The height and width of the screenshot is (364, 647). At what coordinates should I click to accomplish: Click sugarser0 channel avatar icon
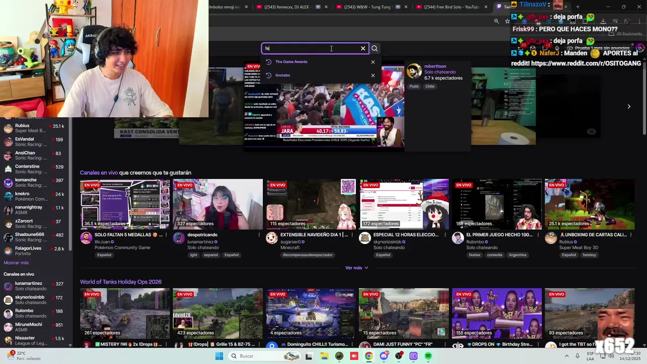pos(272,238)
